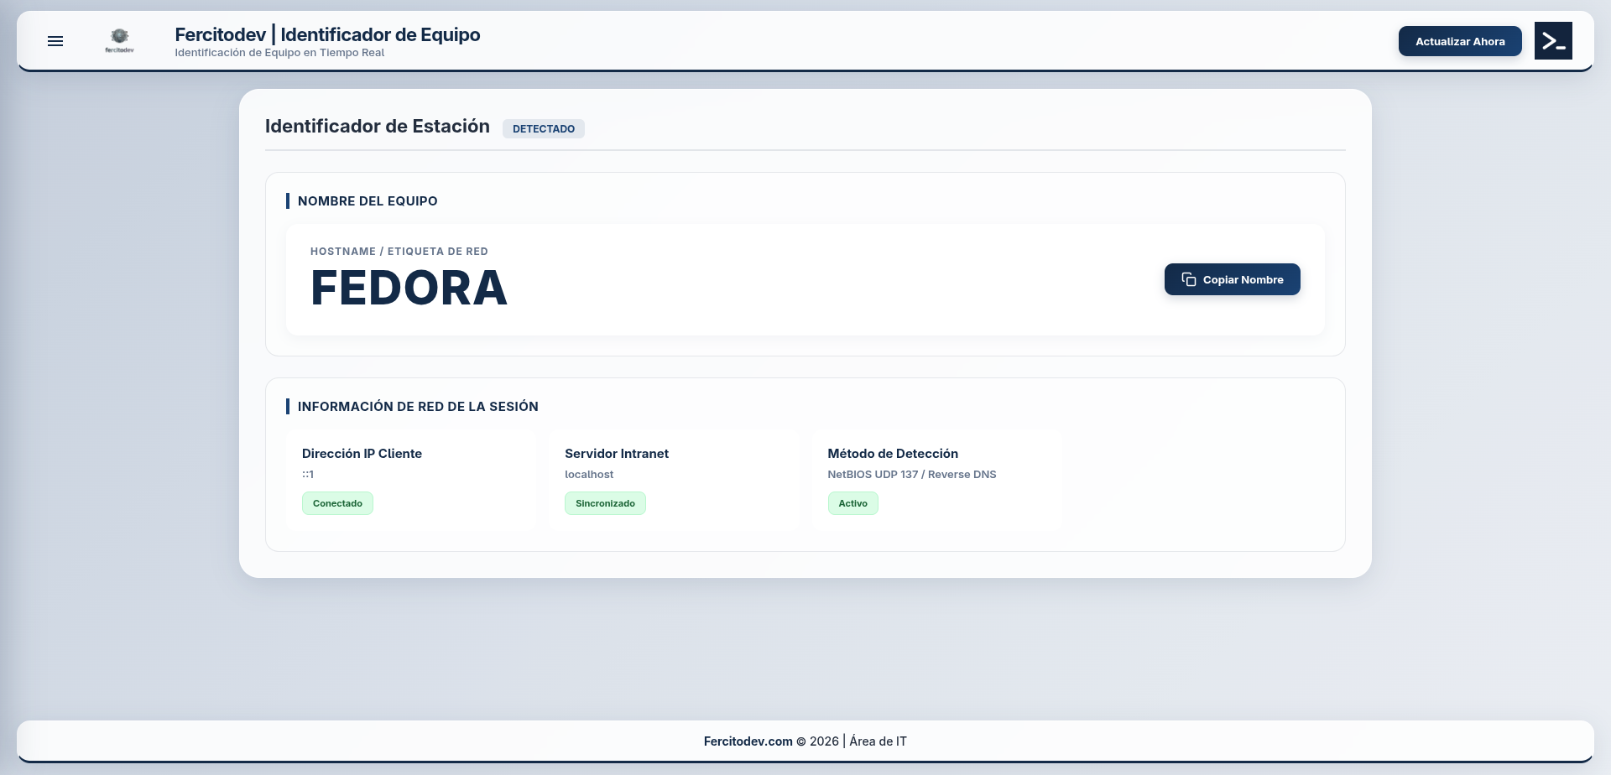Click the Área de IT footer text

[x=878, y=741]
